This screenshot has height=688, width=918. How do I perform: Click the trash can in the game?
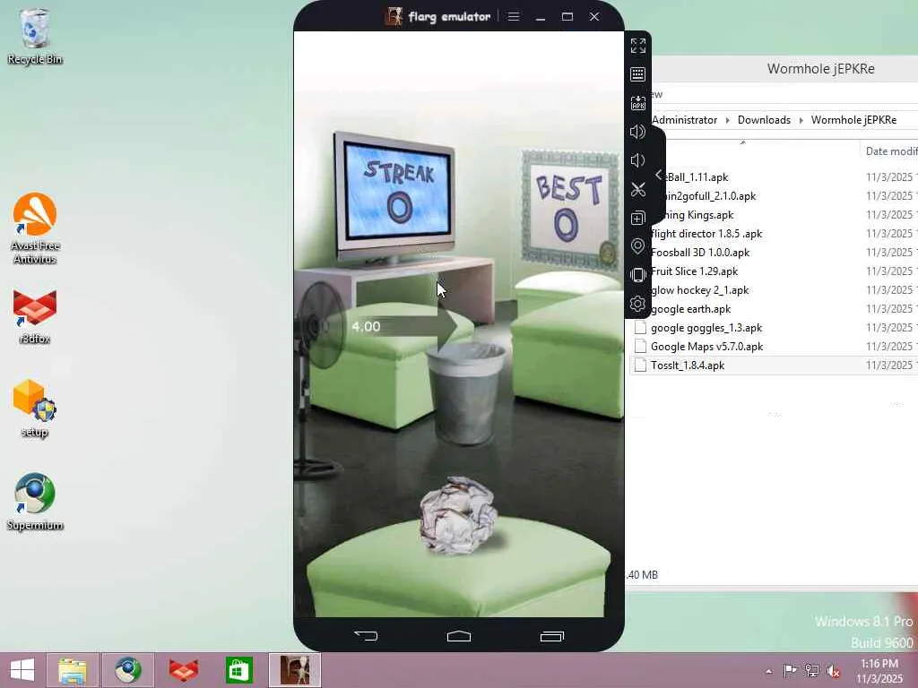pyautogui.click(x=466, y=392)
